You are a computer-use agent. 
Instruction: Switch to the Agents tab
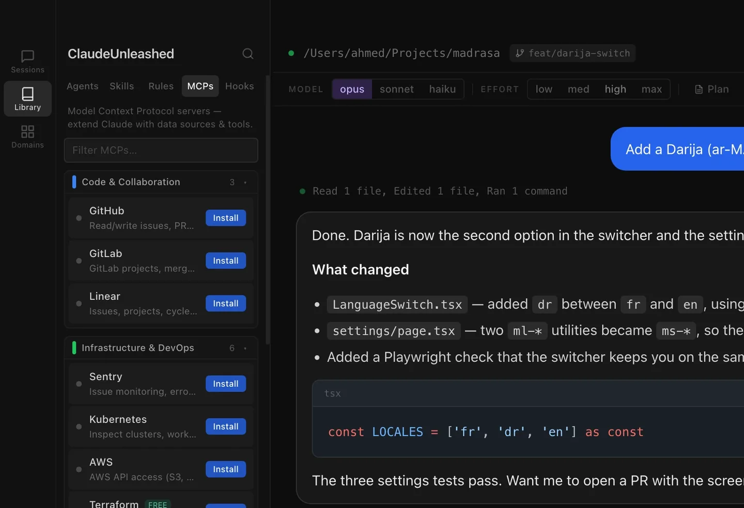83,86
